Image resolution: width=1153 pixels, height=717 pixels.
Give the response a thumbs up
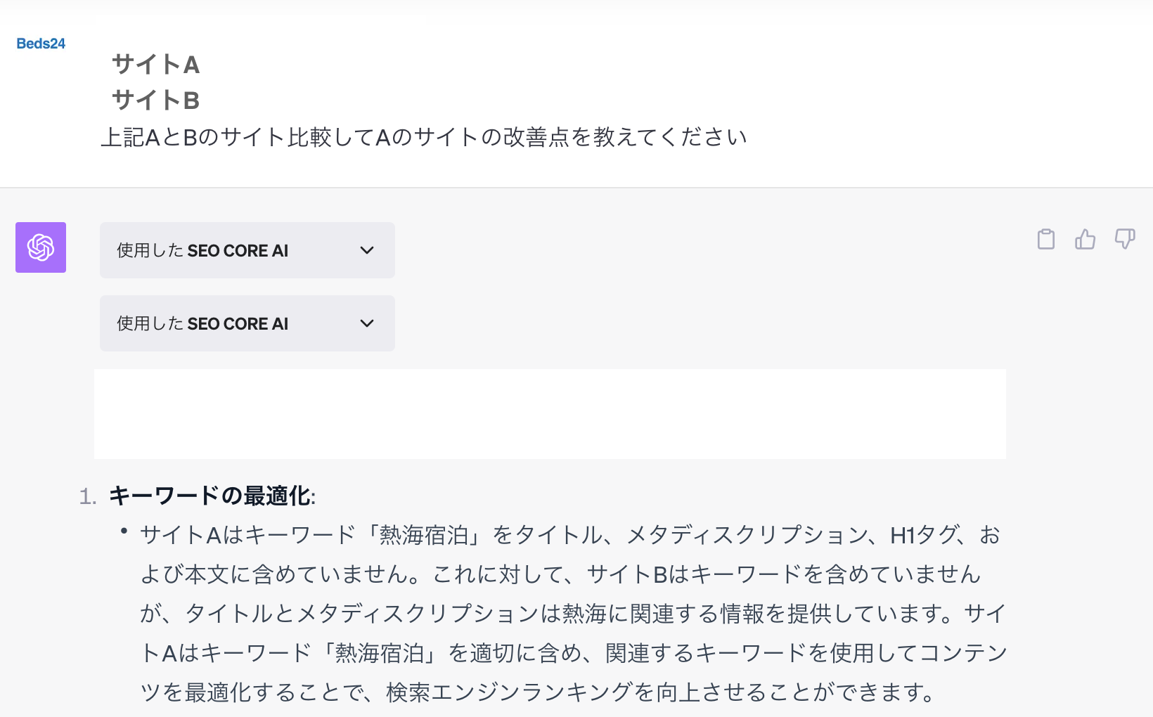1085,240
